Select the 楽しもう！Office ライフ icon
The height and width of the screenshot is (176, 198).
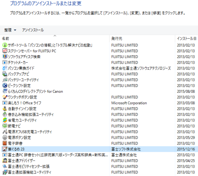pyautogui.click(x=5, y=103)
